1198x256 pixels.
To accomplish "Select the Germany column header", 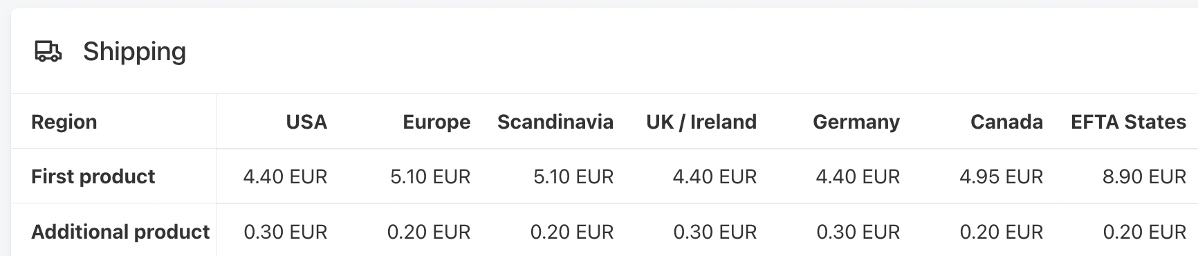I will tap(856, 122).
